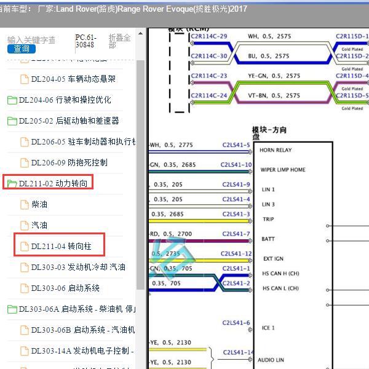Click the EXT IGN pin label
This screenshot has width=369, height=369.
click(x=273, y=259)
